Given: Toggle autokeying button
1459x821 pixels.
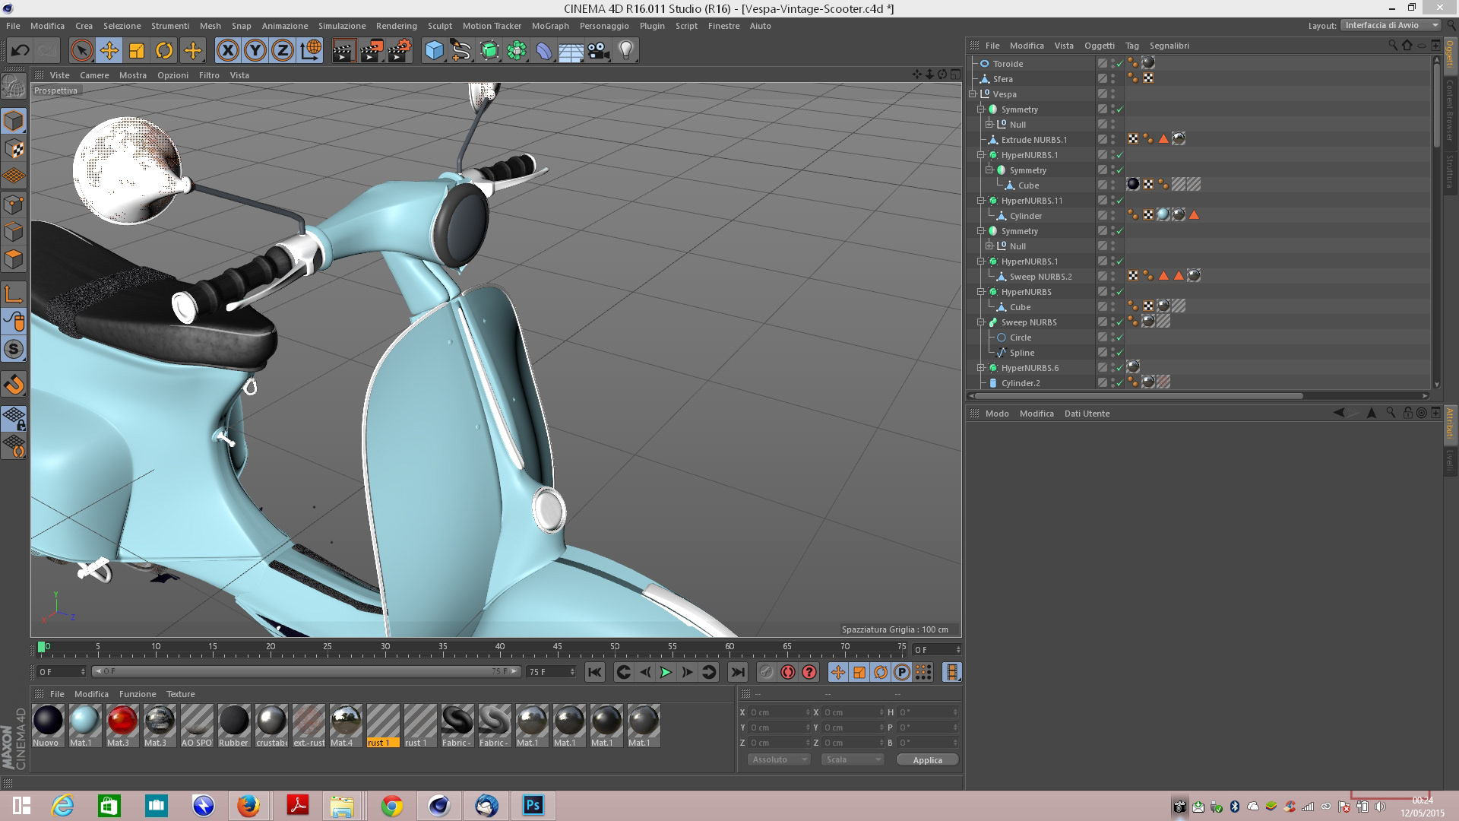Looking at the screenshot, I should [x=787, y=672].
